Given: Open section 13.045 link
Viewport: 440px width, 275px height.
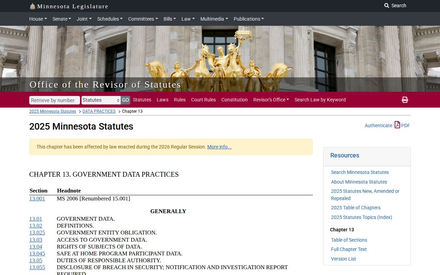Looking at the screenshot, I should click(x=37, y=253).
